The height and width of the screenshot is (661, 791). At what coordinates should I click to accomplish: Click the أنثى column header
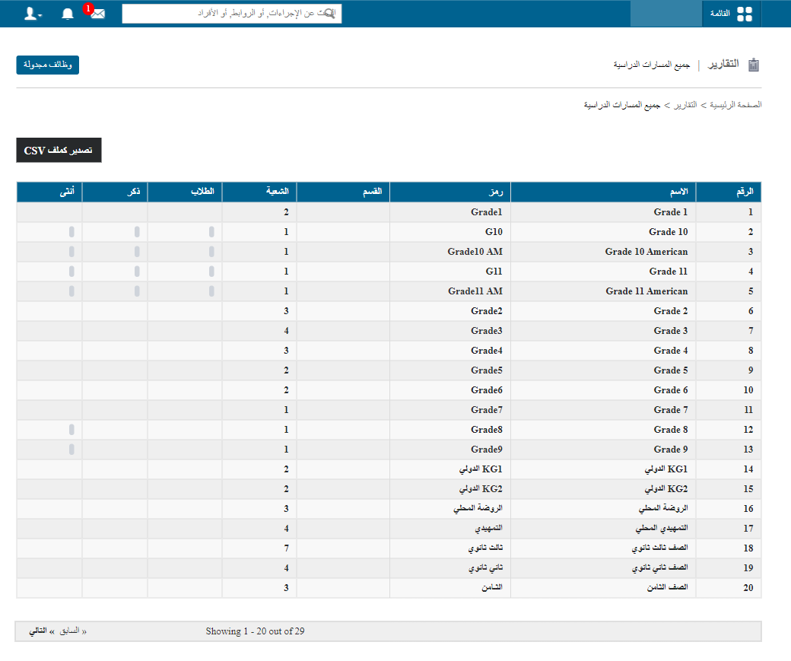[49, 192]
